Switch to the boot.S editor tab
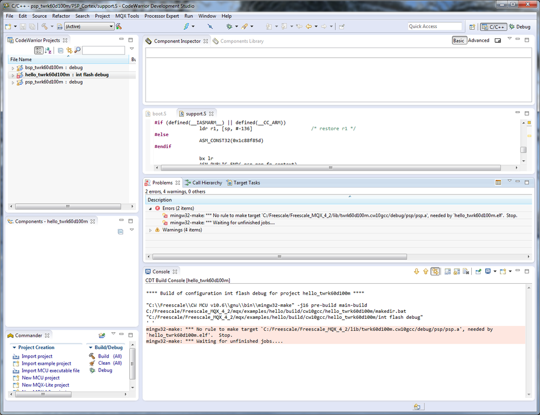The image size is (540, 415). (159, 114)
